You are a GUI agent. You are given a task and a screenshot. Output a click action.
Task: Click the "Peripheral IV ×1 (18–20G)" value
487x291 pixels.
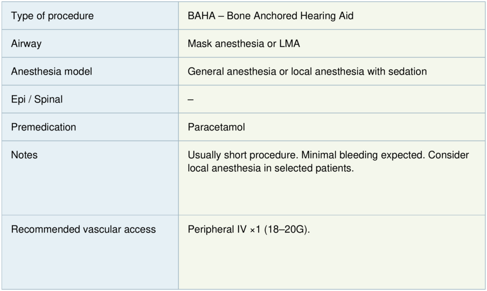249,229
